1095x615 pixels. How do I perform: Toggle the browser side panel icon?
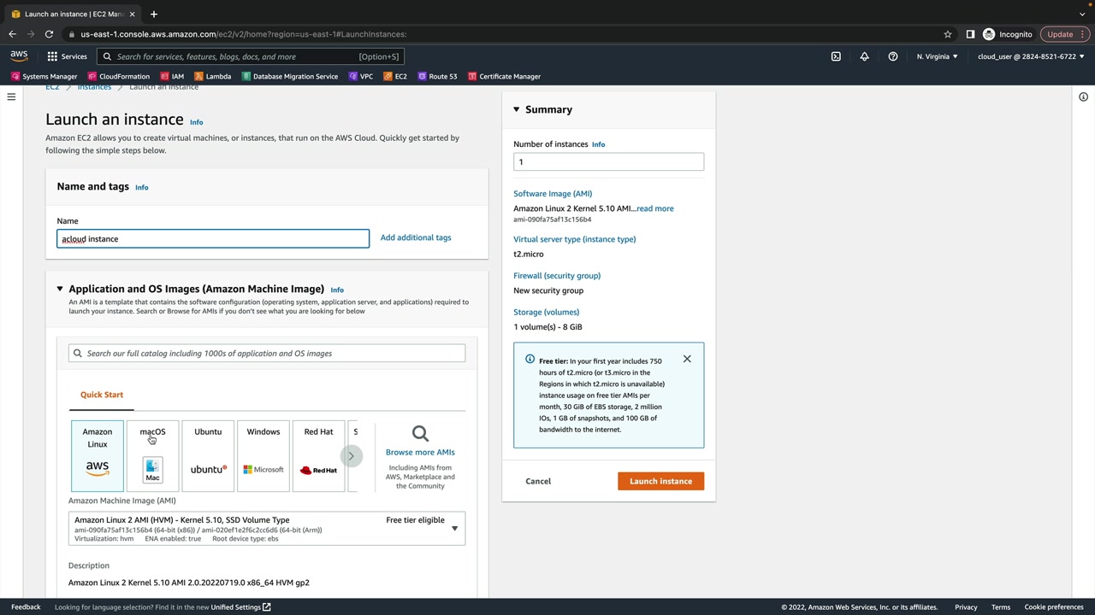[970, 34]
